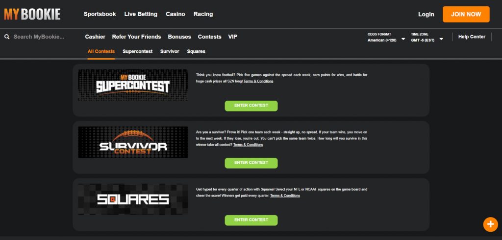
Task: Switch to the Squares tab
Action: click(x=196, y=51)
